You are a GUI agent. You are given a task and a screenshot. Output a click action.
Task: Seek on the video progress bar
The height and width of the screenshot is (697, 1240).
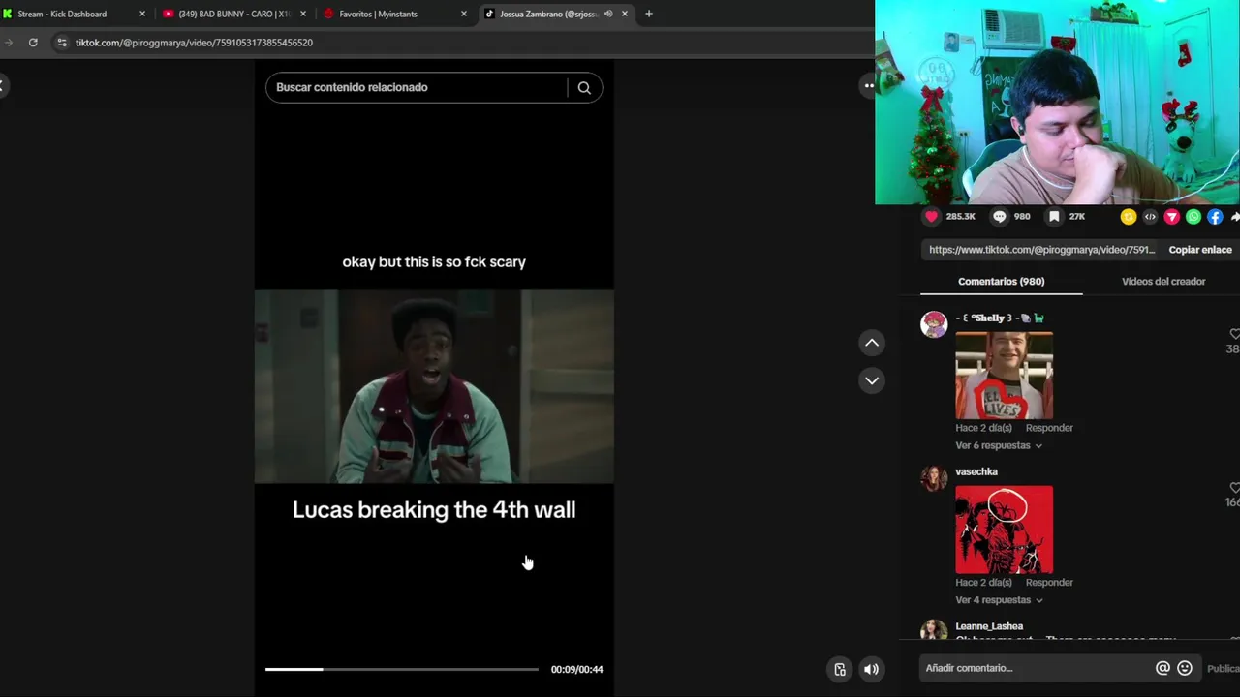click(x=401, y=669)
